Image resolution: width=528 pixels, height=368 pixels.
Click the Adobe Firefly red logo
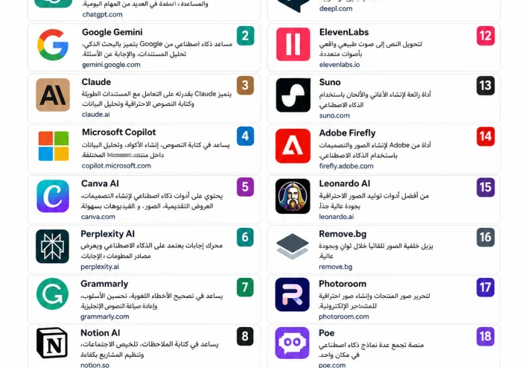(293, 146)
